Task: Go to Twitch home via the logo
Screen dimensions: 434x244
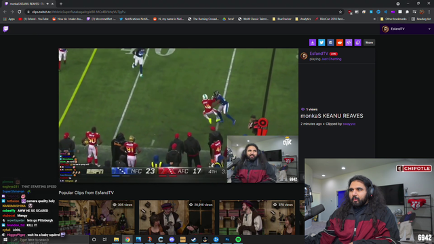Action: point(5,28)
